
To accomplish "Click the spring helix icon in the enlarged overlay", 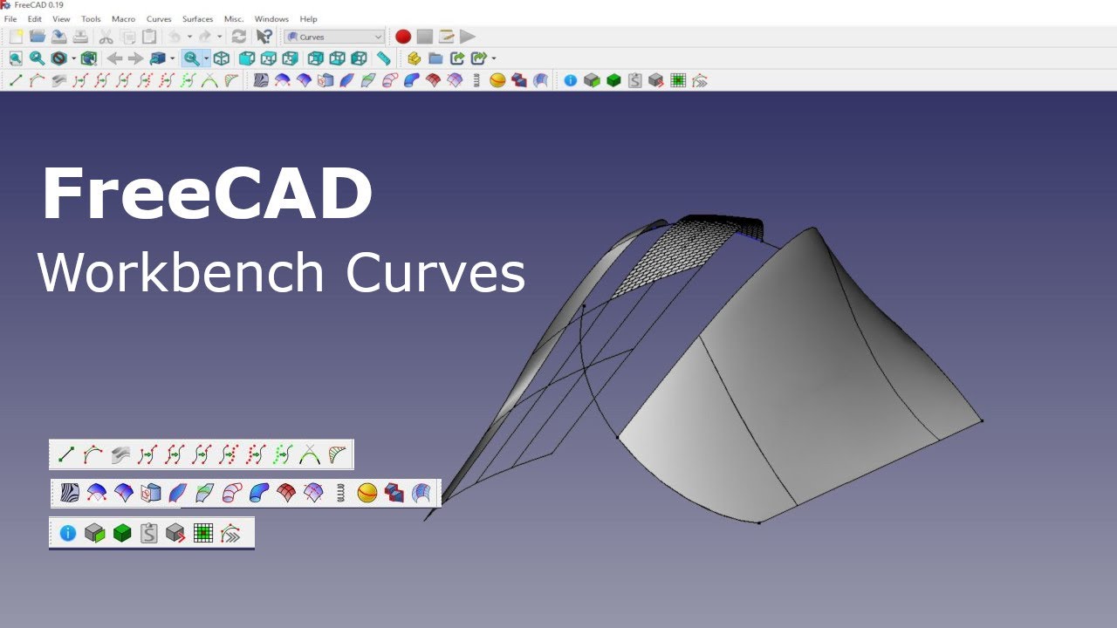I will click(340, 493).
